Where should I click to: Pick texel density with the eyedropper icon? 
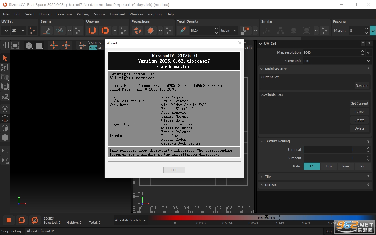point(183,31)
